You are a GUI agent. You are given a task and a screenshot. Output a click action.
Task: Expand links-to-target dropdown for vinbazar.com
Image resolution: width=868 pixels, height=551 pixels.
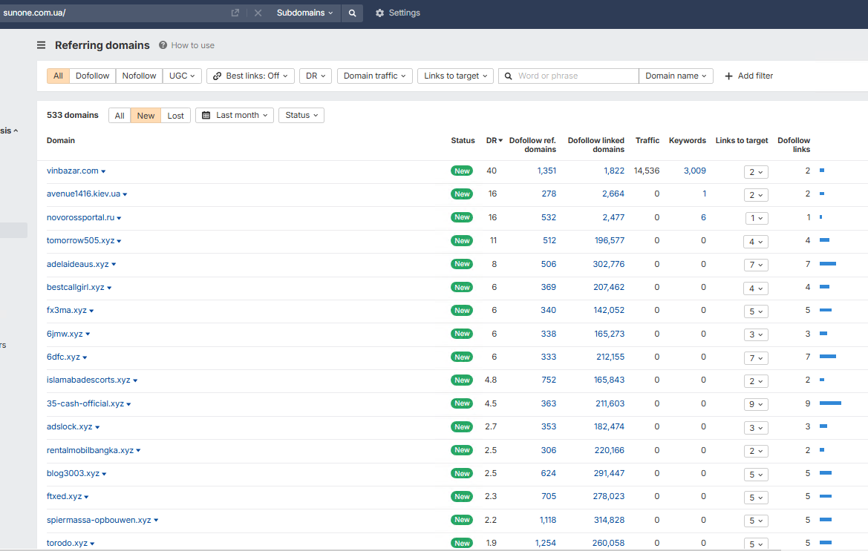756,171
